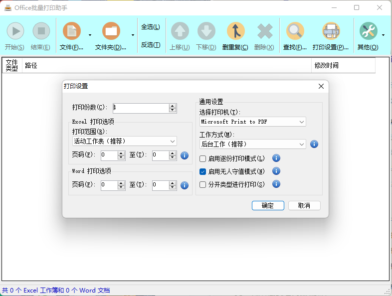Show info for Word page range
Viewport: 392px width, 296px height.
click(x=185, y=185)
